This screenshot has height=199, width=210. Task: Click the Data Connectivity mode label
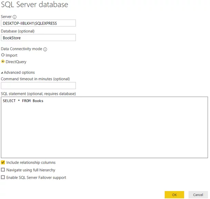click(x=22, y=49)
